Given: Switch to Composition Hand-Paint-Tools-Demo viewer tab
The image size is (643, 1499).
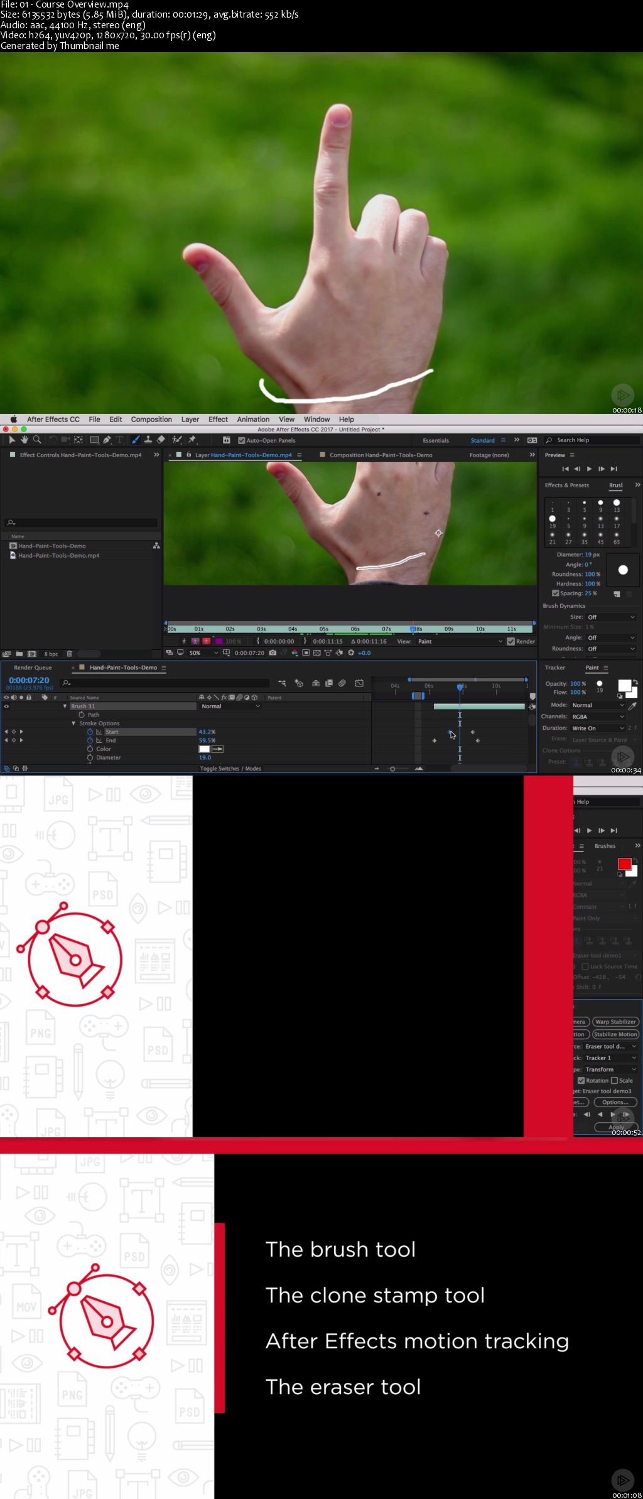Looking at the screenshot, I should coord(381,455).
